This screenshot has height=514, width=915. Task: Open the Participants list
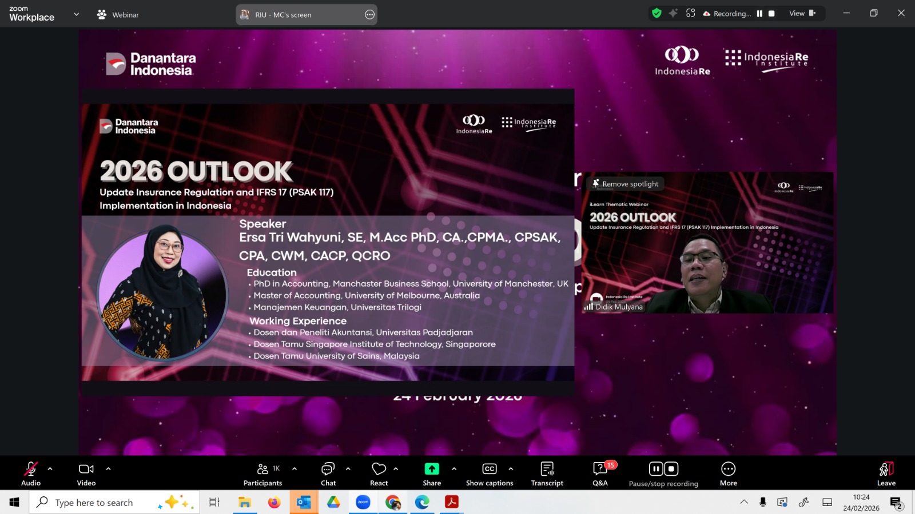[262, 473]
